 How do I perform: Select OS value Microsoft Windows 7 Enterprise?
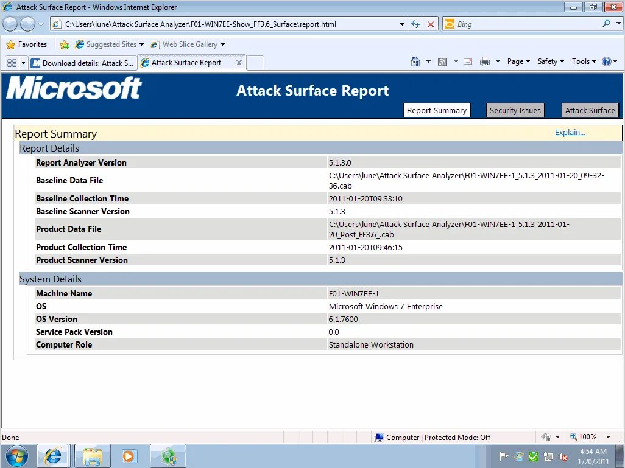386,306
